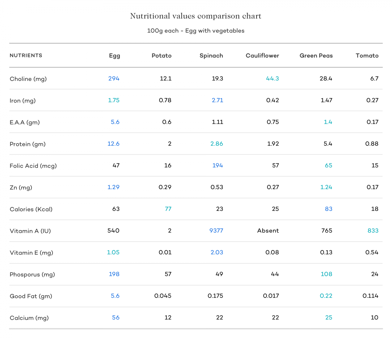Image resolution: width=392 pixels, height=340 pixels.
Task: Click the Folic Acid (mcg) row label
Action: click(x=33, y=166)
